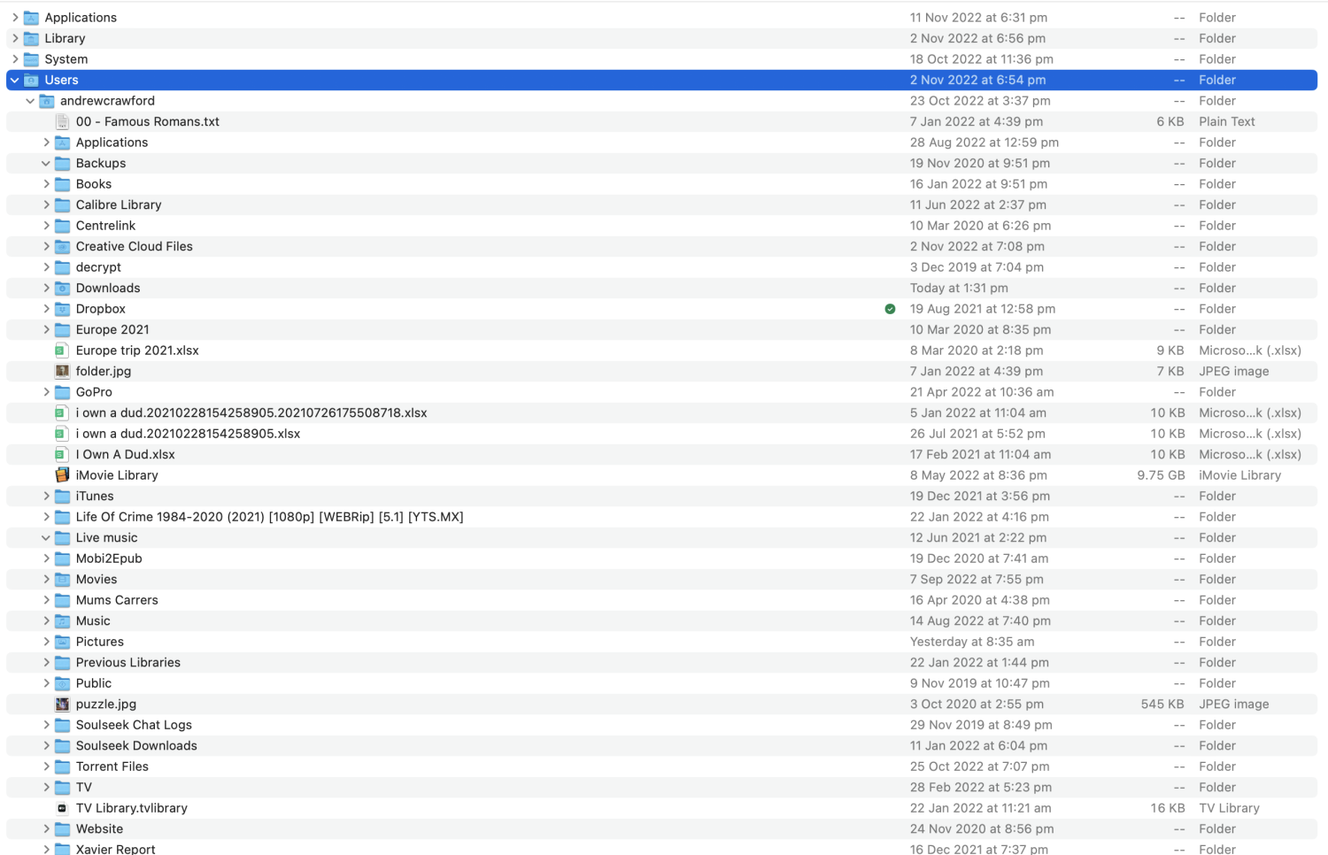Select the Soulseek Downloads folder
This screenshot has height=855, width=1328.
click(x=136, y=745)
